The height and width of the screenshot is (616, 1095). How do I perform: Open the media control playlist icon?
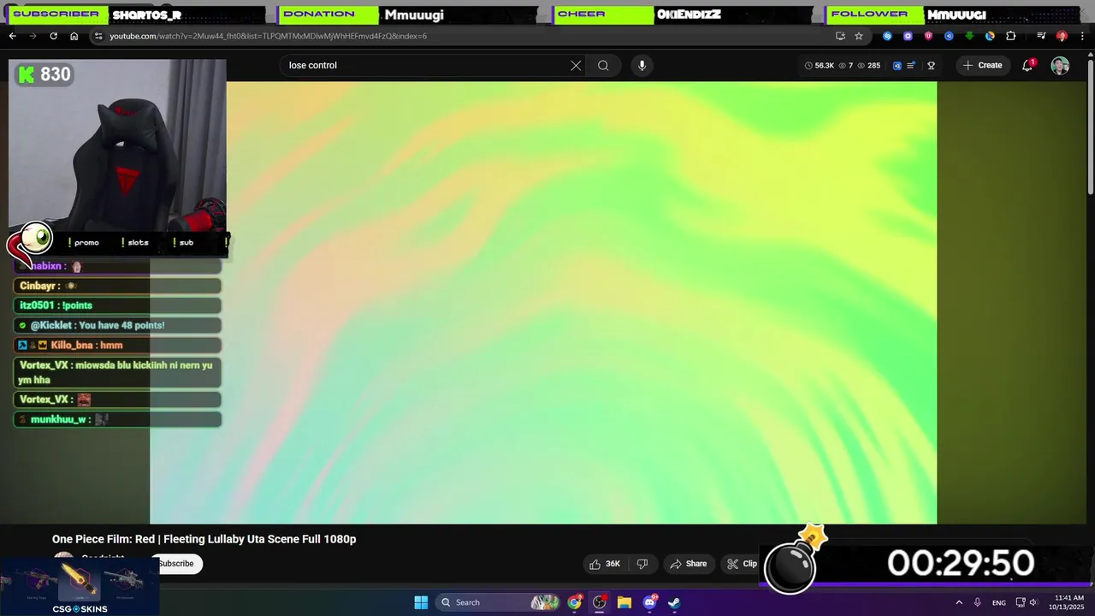click(x=1041, y=36)
